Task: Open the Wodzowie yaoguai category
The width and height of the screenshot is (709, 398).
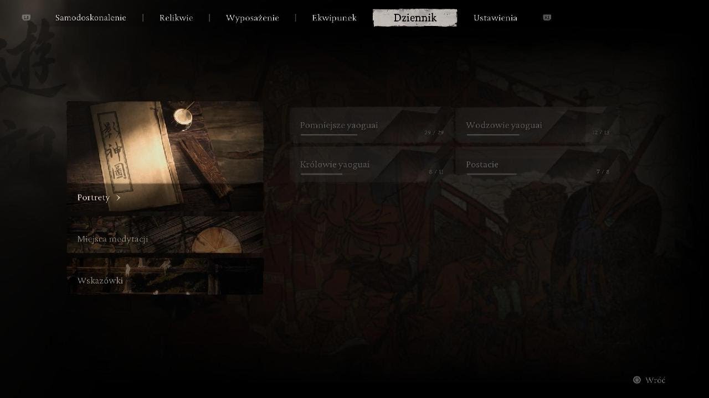Action: click(x=538, y=125)
